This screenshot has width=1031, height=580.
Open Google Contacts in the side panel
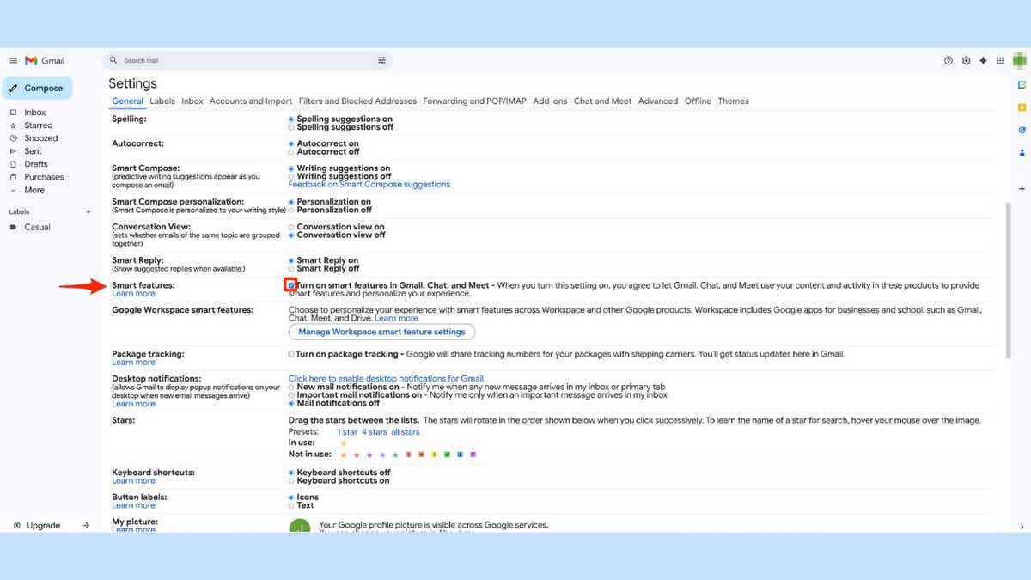point(1022,152)
